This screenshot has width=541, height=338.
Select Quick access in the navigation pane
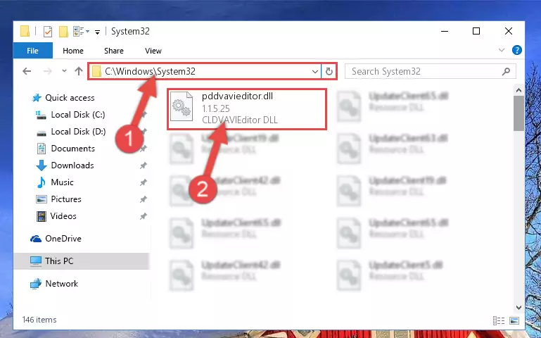[x=70, y=98]
